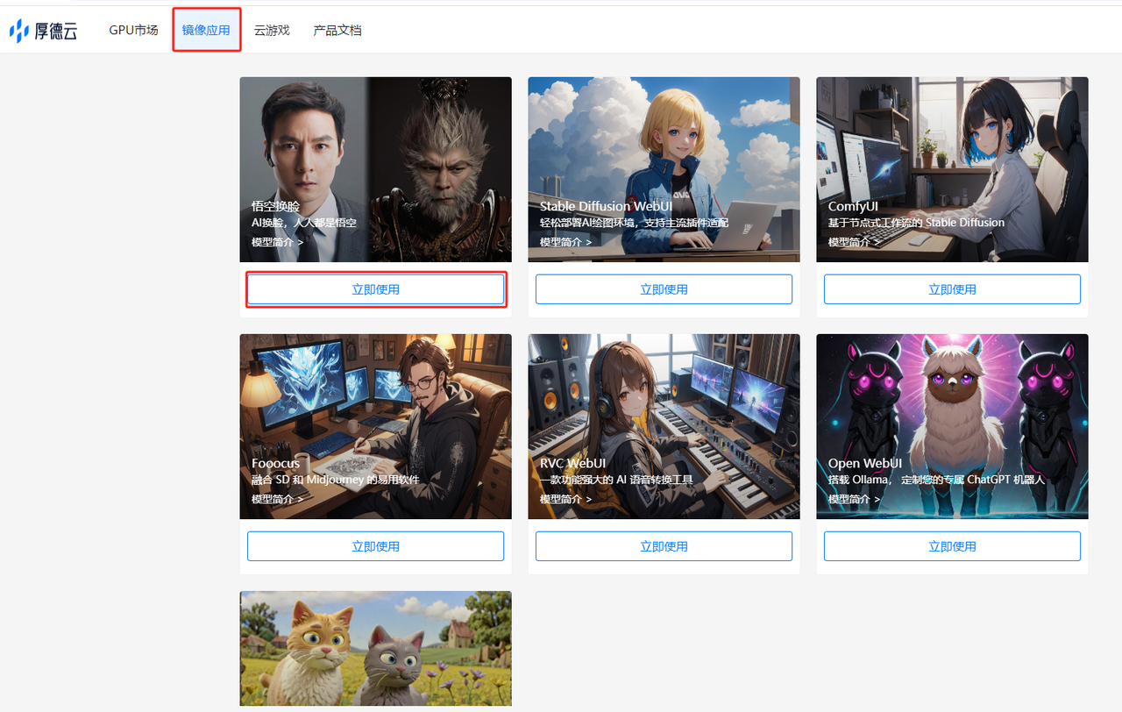Open 模型简介 link on Stable Diffusion WebUI card
Screen dimensions: 1122x712
coord(565,242)
